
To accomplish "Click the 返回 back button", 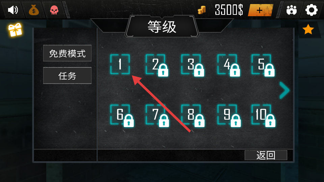I will point(266,155).
